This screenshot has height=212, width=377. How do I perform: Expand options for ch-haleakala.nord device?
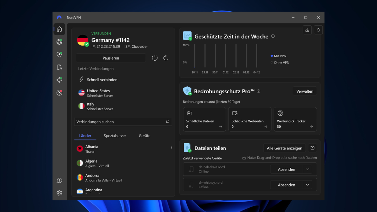307,169
